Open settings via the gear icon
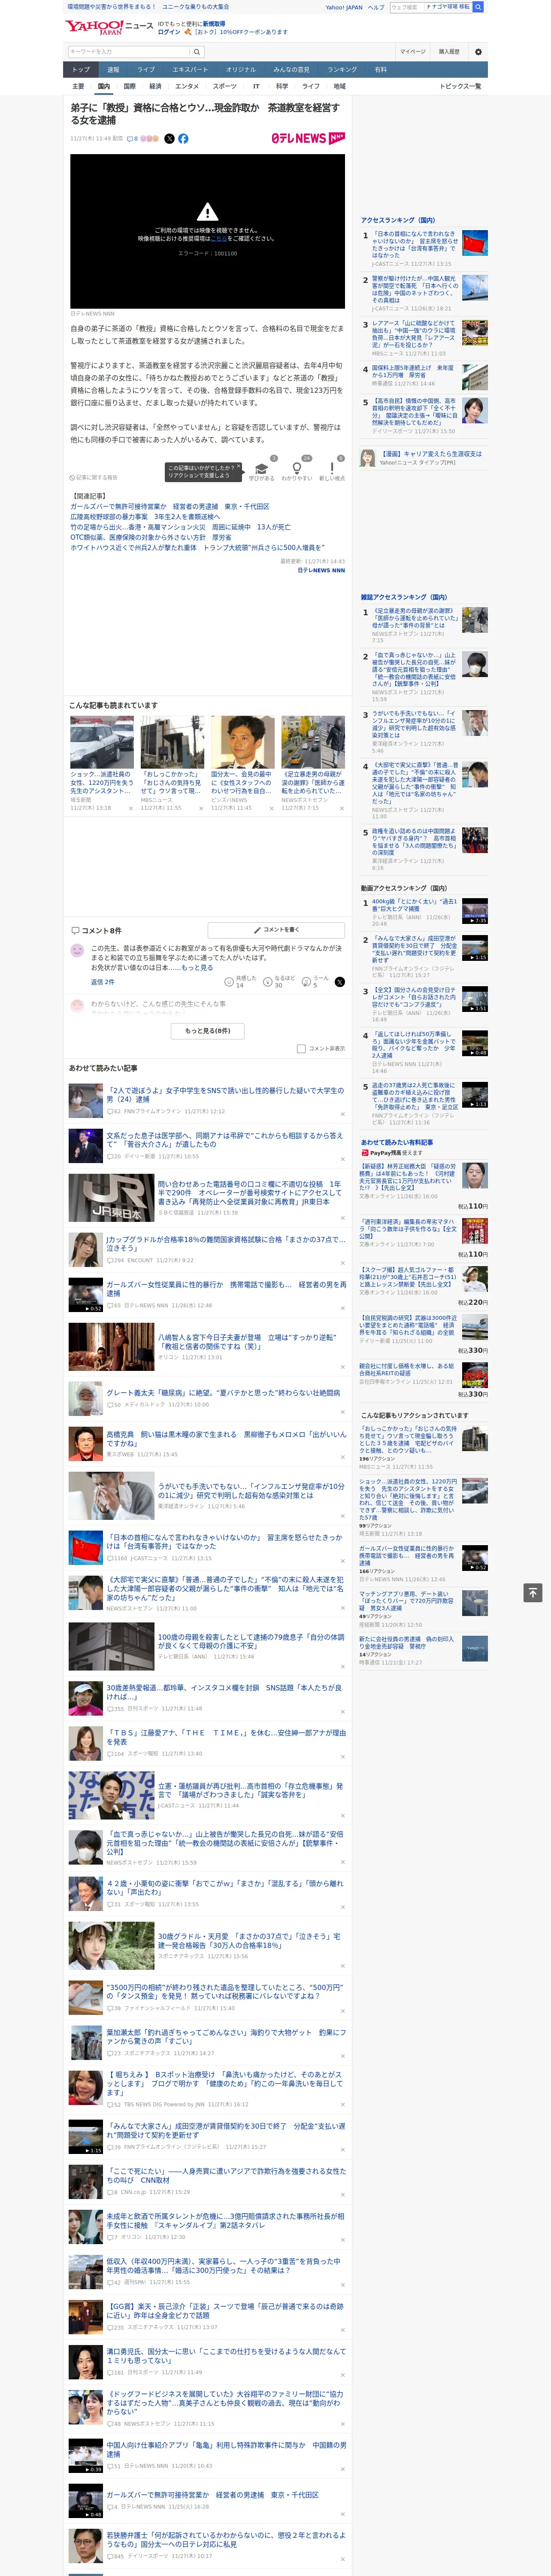Viewport: 551px width, 2576px height. (478, 52)
